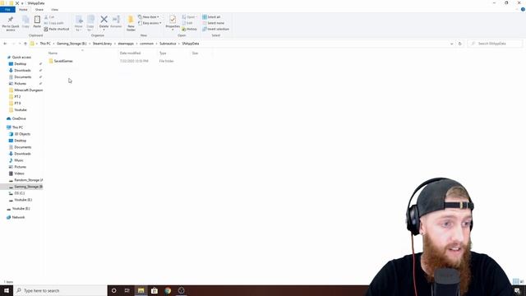Click the Search SNAppData field
Image resolution: width=526 pixels, height=296 pixels.
(495, 44)
